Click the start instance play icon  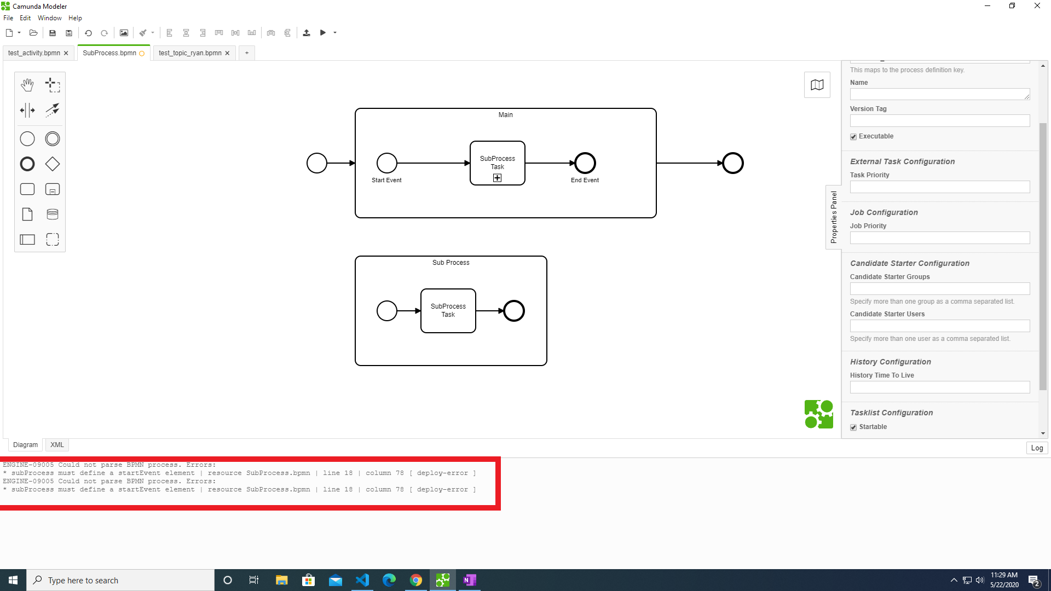point(323,33)
